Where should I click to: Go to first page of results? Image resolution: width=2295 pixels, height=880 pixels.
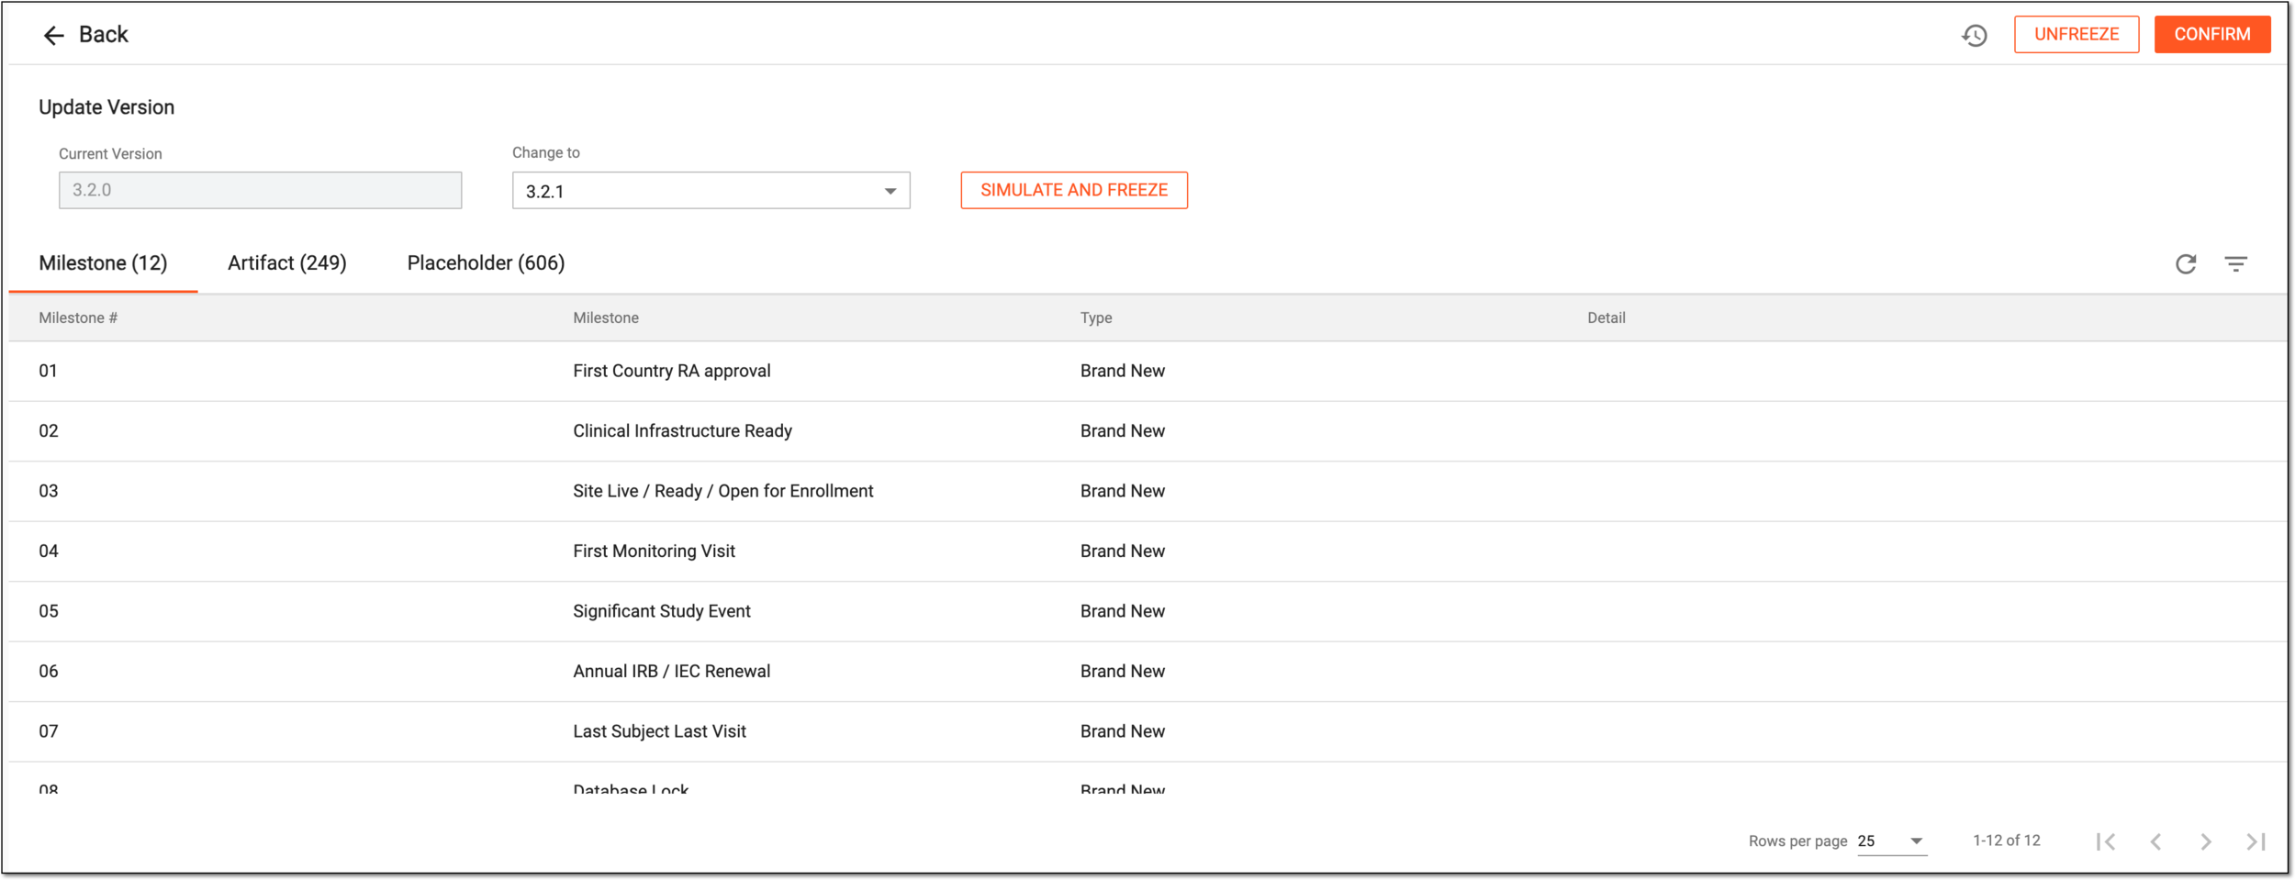click(x=2106, y=841)
